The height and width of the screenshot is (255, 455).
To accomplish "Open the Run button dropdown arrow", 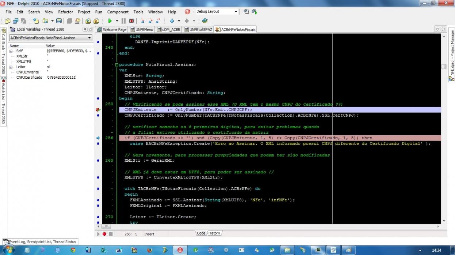I will 117,21.
